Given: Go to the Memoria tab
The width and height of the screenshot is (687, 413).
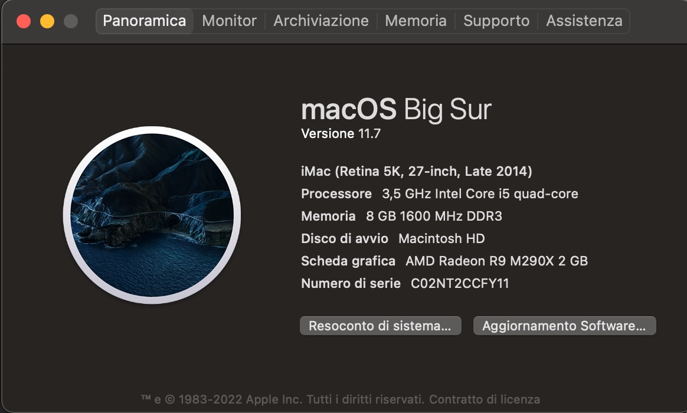Looking at the screenshot, I should tap(416, 21).
